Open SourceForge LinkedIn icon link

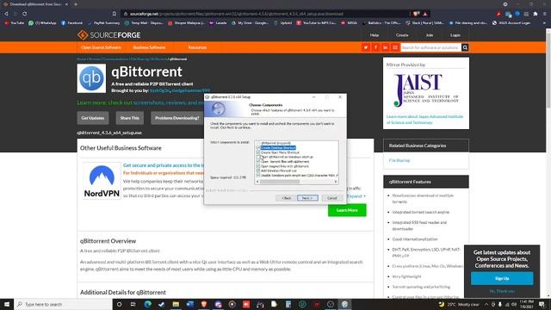pyautogui.click(x=385, y=47)
